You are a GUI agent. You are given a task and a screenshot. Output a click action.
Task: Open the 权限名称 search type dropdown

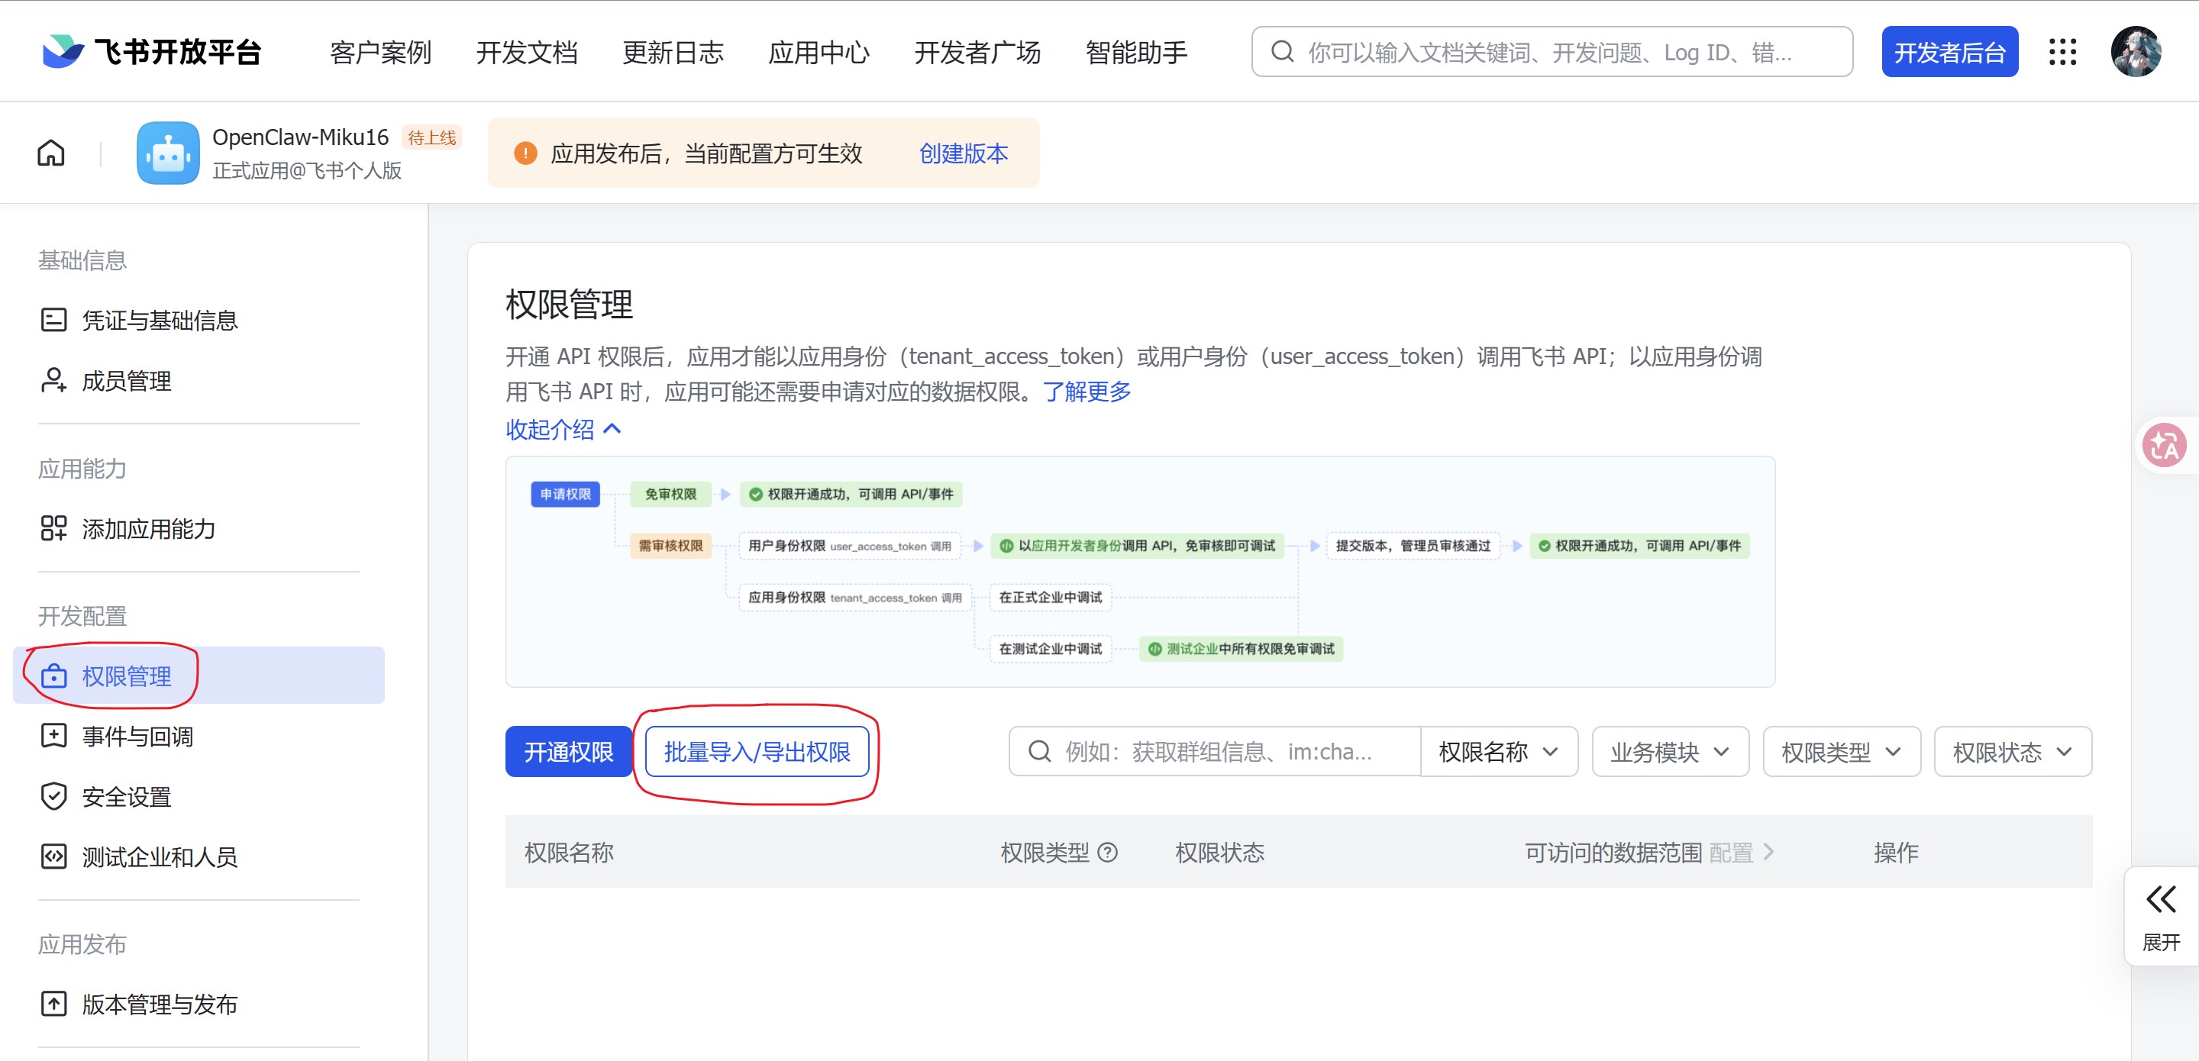pos(1498,752)
